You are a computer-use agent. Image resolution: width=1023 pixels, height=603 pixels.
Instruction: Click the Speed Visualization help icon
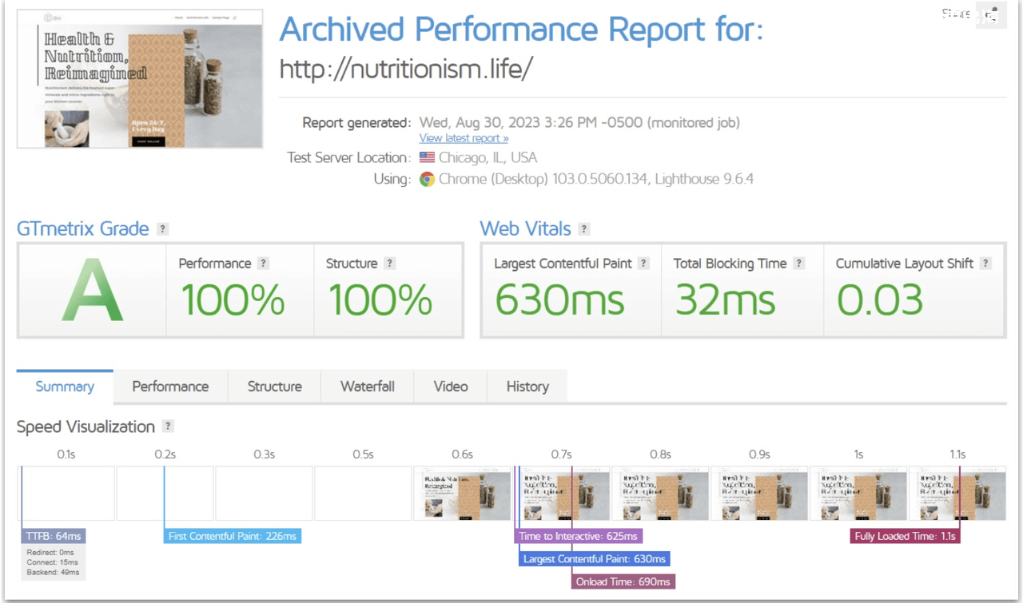point(168,426)
